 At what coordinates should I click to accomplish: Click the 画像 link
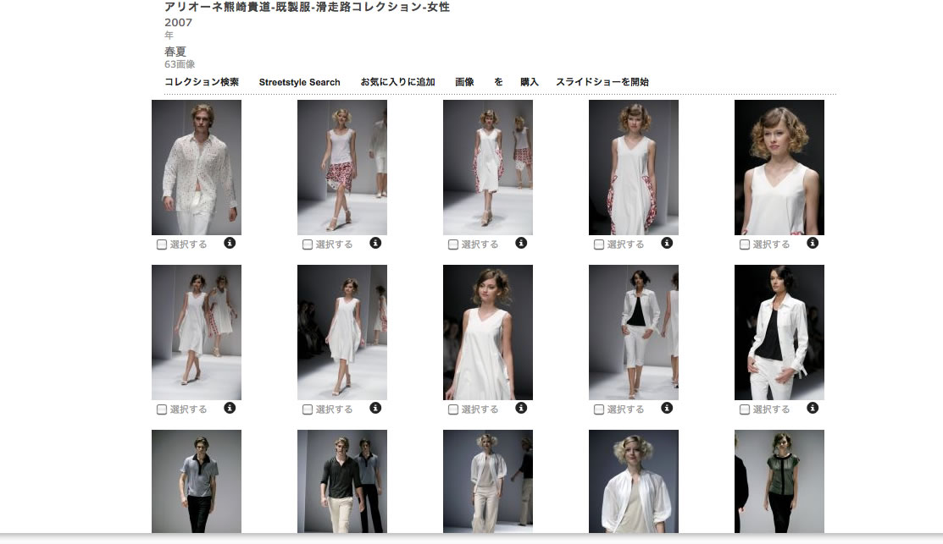[x=464, y=82]
